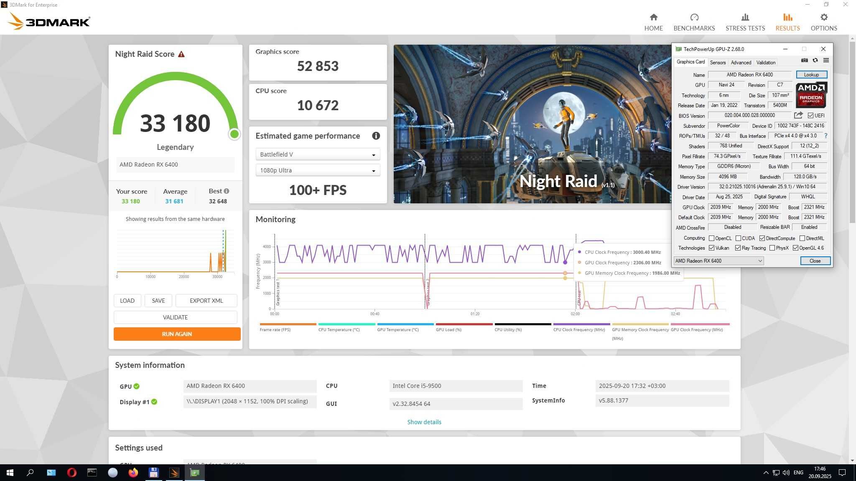Click the ENG language indicator
856x481 pixels.
[798, 473]
